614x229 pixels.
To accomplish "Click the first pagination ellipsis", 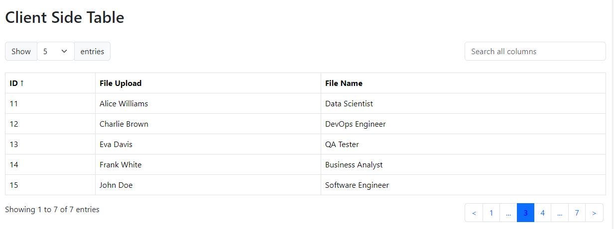I will pyautogui.click(x=508, y=213).
